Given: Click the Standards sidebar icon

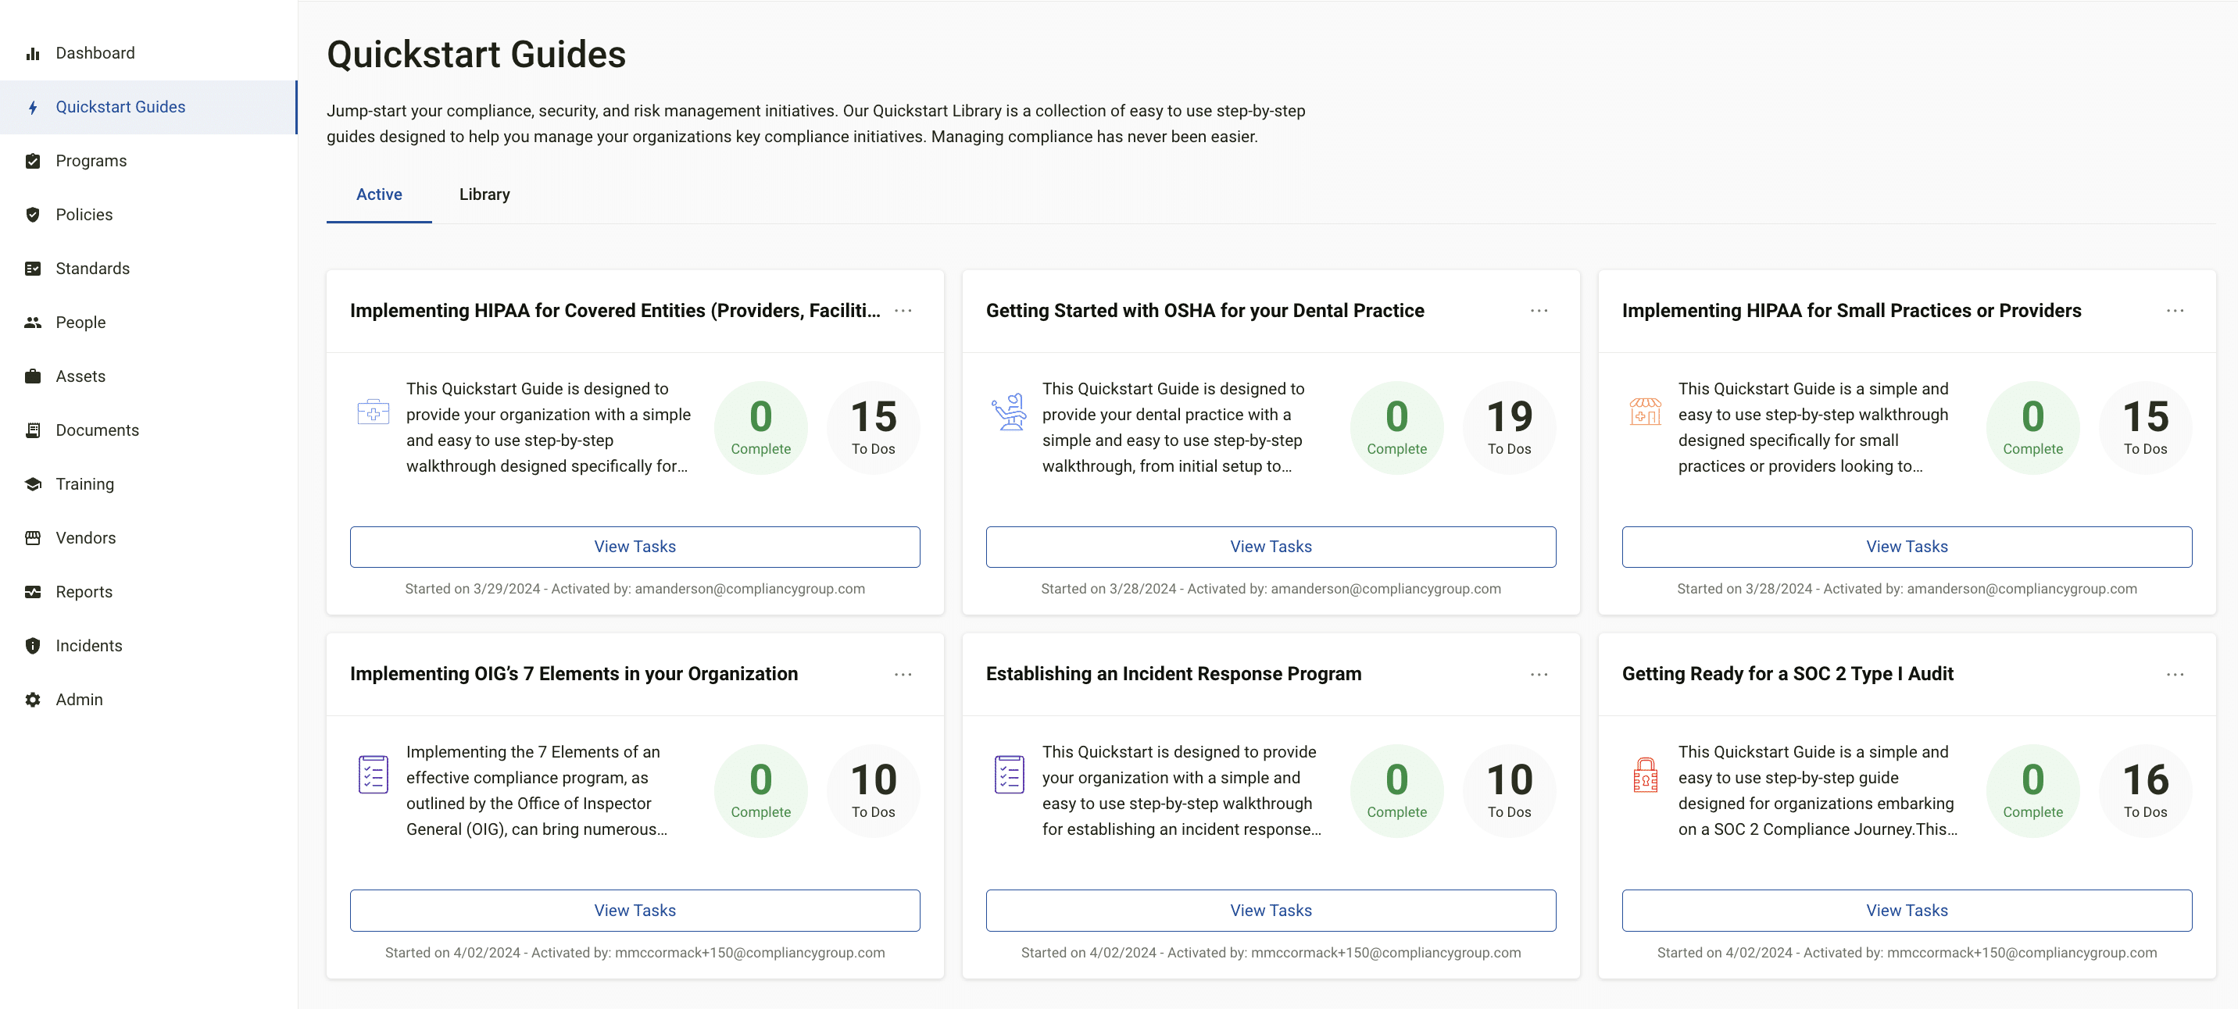Looking at the screenshot, I should click(32, 269).
